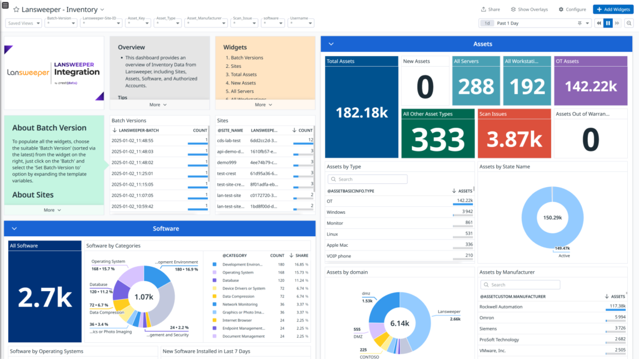The width and height of the screenshot is (639, 359).
Task: Click the Total Assets 182.18k tile
Action: [361, 107]
